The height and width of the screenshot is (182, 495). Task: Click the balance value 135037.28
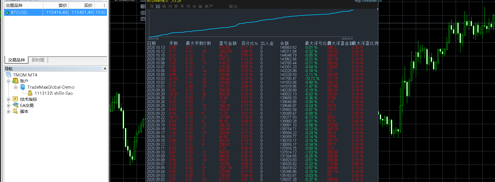pyautogui.click(x=288, y=179)
